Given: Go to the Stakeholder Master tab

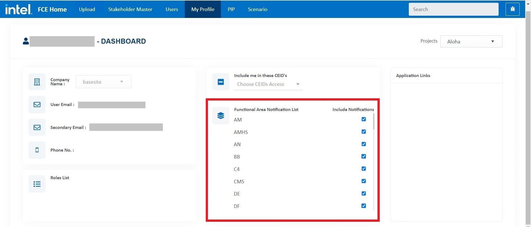Looking at the screenshot, I should point(130,9).
